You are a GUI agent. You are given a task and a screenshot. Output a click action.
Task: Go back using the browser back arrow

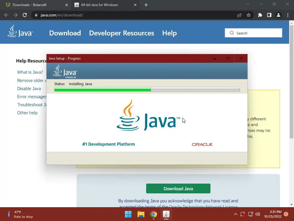point(6,15)
